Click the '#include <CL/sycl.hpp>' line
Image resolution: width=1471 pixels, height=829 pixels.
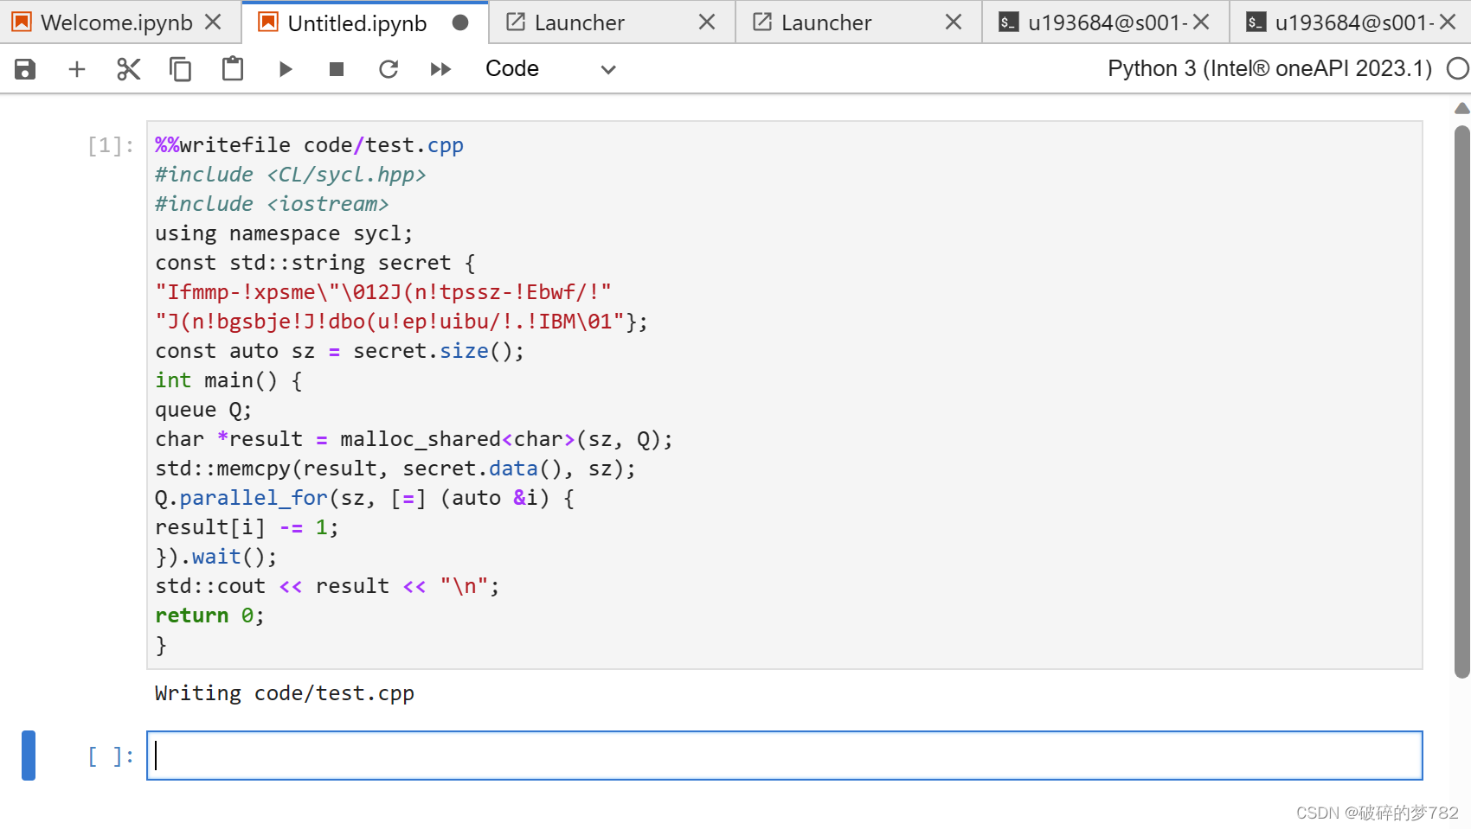291,175
